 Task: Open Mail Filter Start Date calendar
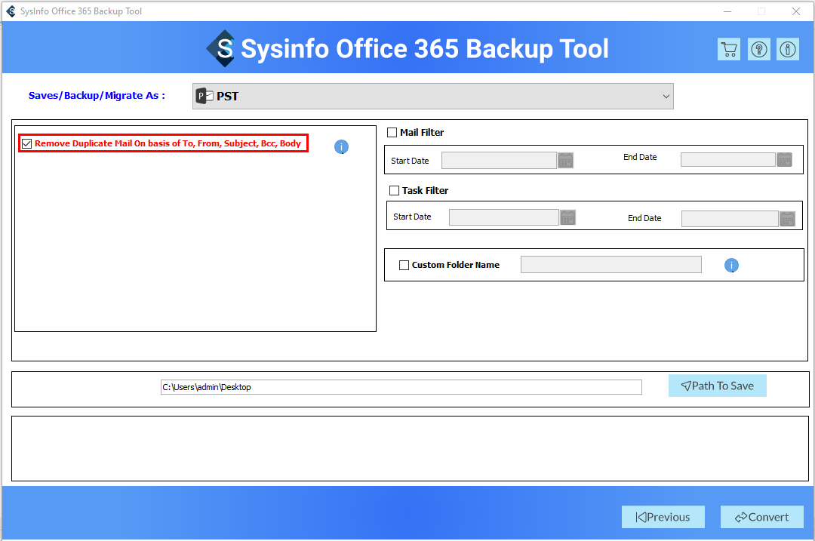click(x=566, y=160)
